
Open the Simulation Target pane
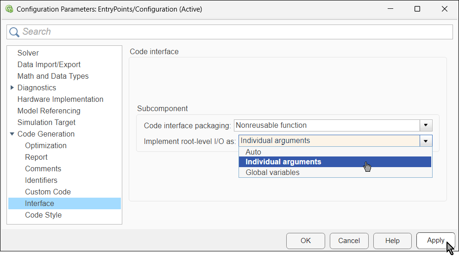(x=46, y=122)
